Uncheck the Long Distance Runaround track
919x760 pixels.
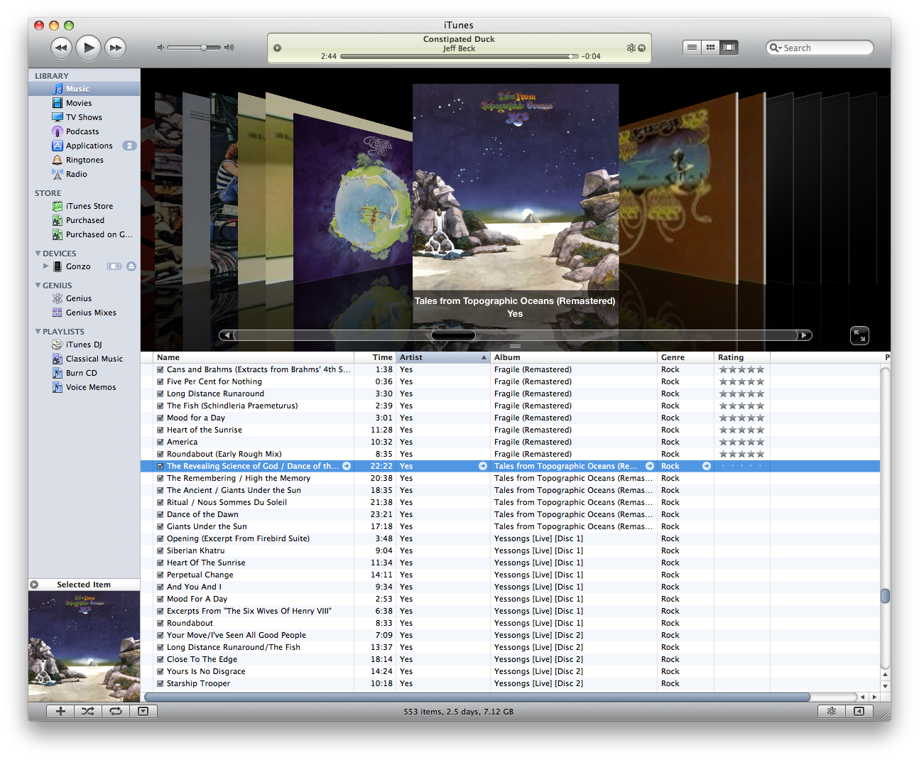pos(161,393)
